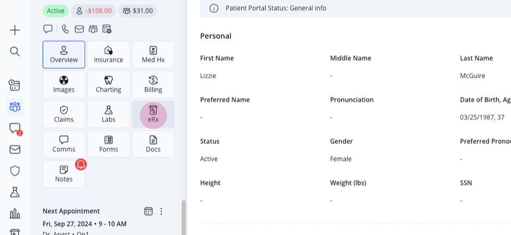Viewport: 511px width, 235px height.
Task: Click the $31.00 family balance chip
Action: coord(137,11)
